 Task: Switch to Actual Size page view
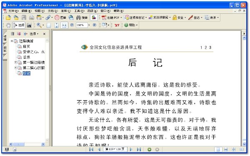[49, 25]
